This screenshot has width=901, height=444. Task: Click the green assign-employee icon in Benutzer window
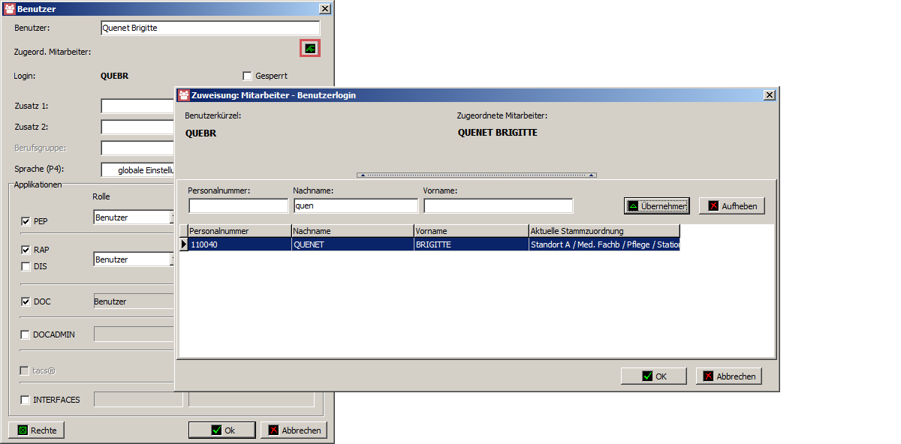pyautogui.click(x=310, y=49)
